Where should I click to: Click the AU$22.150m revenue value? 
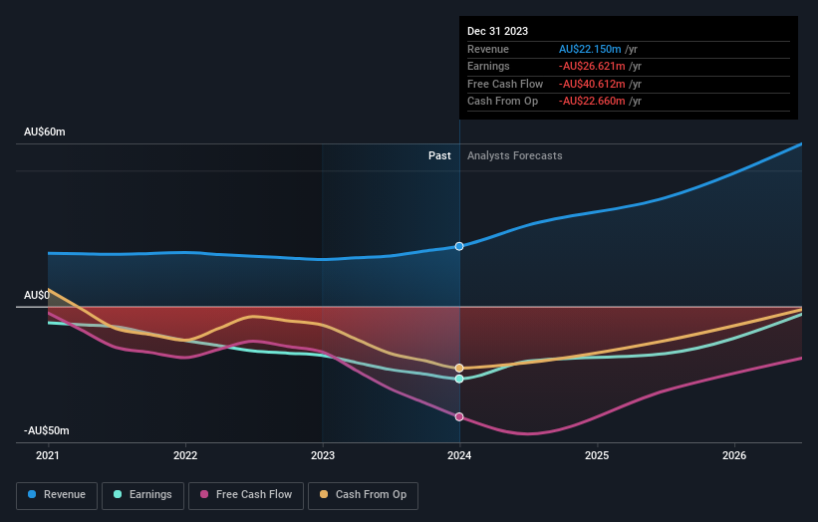click(x=590, y=49)
